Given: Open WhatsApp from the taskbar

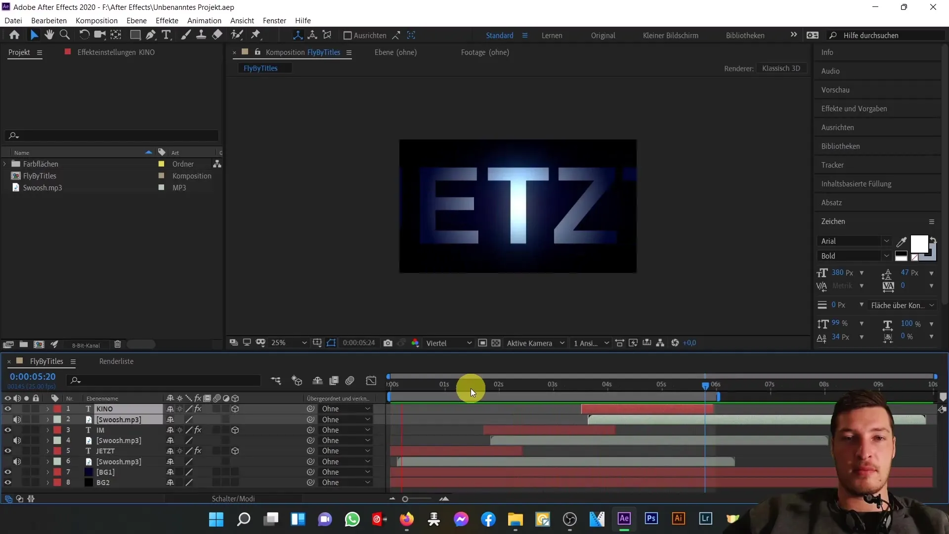Looking at the screenshot, I should click(x=352, y=519).
